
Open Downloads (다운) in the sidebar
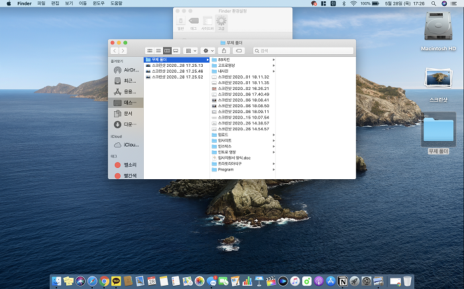click(126, 124)
